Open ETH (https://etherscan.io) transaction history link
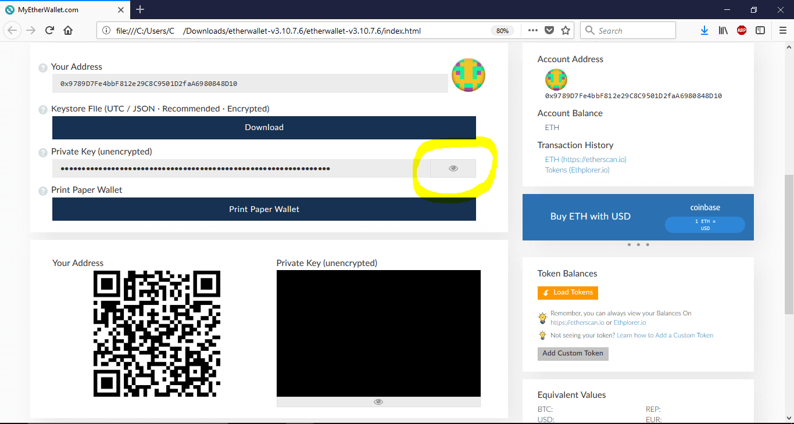794x424 pixels. pos(586,159)
